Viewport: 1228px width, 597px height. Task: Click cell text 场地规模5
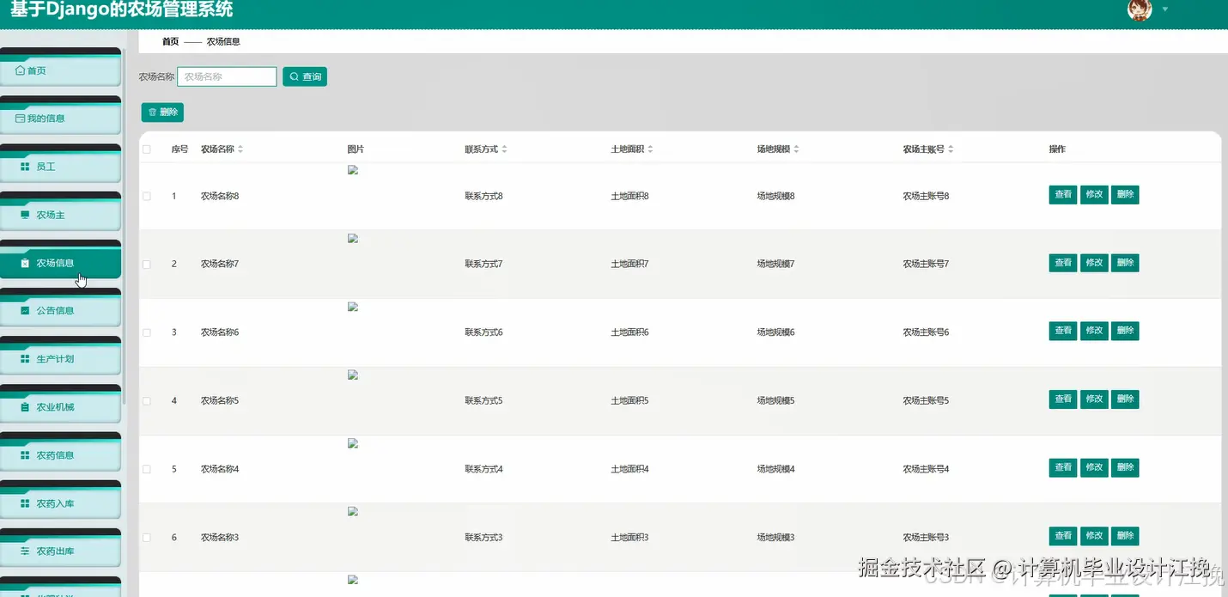pyautogui.click(x=775, y=401)
